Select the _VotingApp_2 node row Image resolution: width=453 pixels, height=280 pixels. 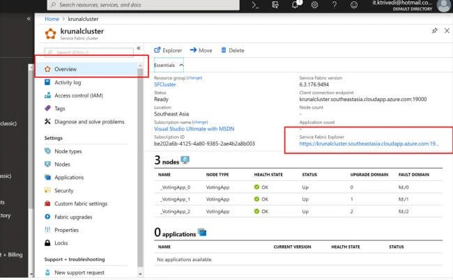point(298,211)
